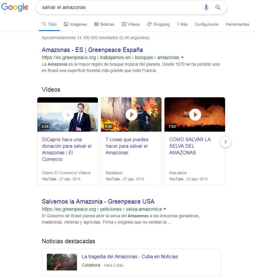The image size is (257, 277).
Task: Click the Macakiux channel name
Action: click(x=178, y=173)
